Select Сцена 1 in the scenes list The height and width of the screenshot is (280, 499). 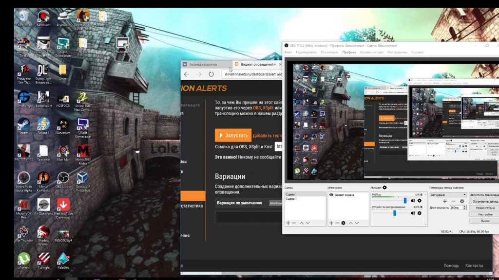(x=305, y=199)
